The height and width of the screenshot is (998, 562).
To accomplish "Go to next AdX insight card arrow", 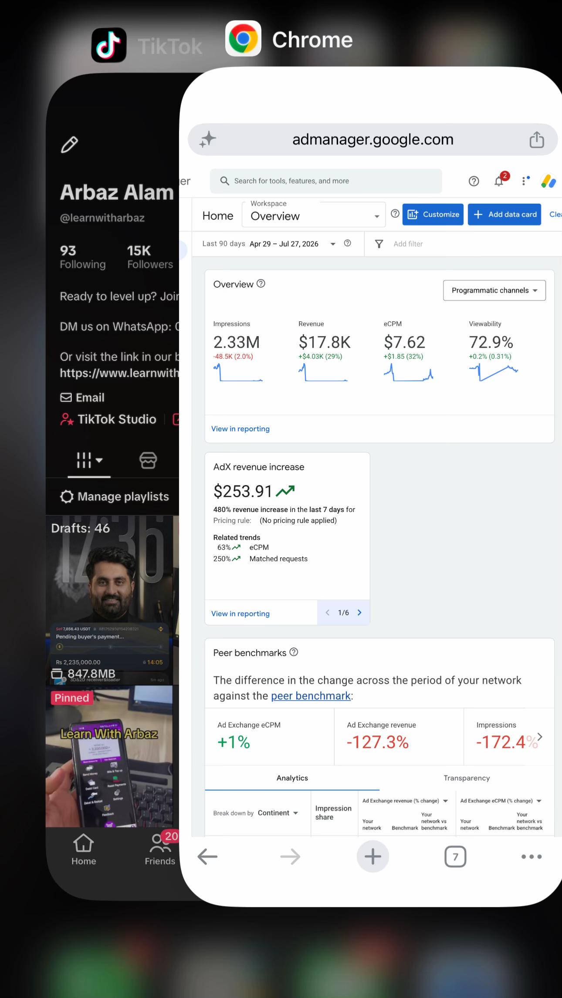I will click(359, 613).
